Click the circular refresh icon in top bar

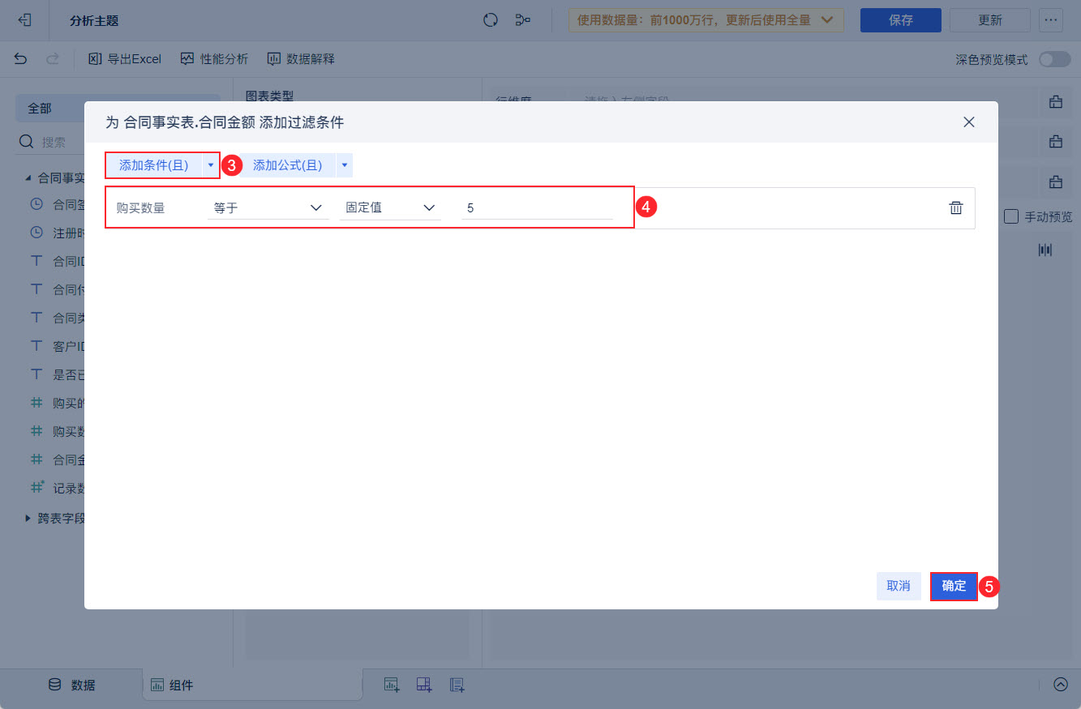490,20
